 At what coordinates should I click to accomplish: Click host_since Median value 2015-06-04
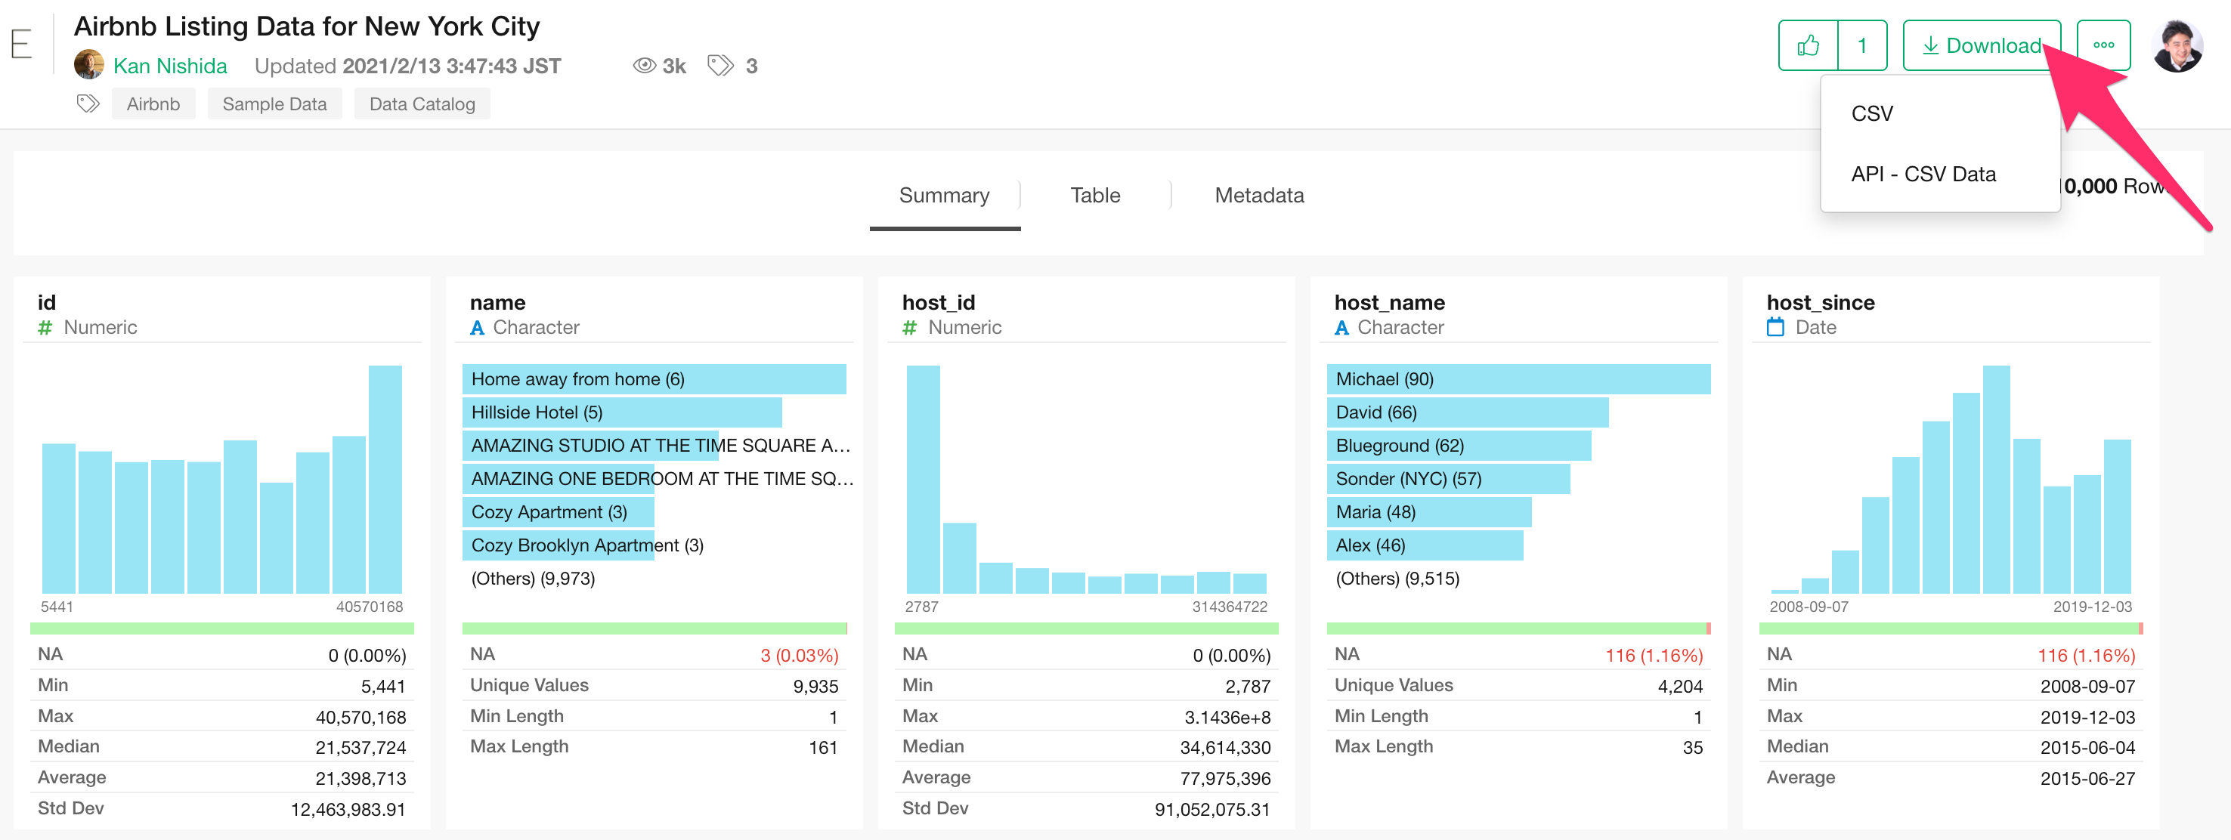click(x=2087, y=747)
